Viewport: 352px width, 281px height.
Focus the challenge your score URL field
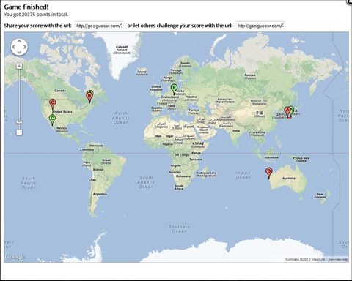(260, 26)
